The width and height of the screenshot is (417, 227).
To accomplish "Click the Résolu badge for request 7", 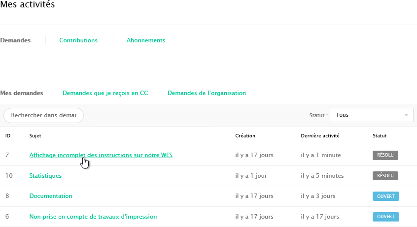I will (385, 155).
